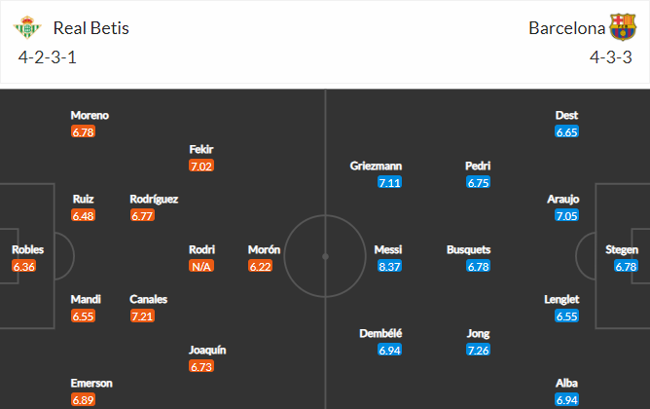The width and height of the screenshot is (650, 409).
Task: Select Emerson's 6.89 rating badge
Action: [x=83, y=400]
